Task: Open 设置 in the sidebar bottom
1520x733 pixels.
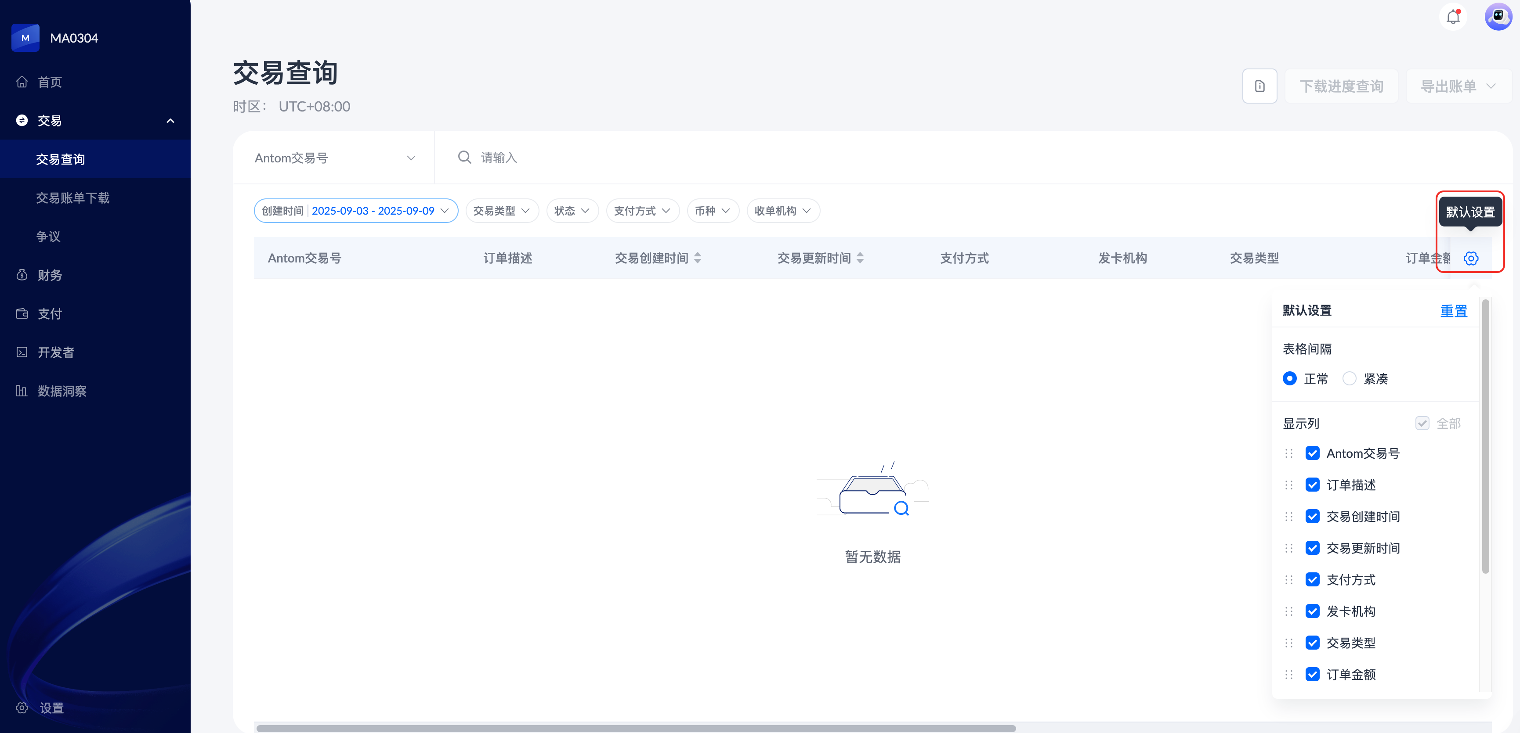Action: click(x=51, y=708)
